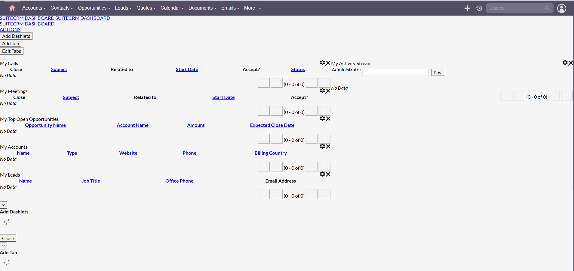The height and width of the screenshot is (271, 574).
Task: Remove the My Accounts dashlet with X
Action: point(328,146)
